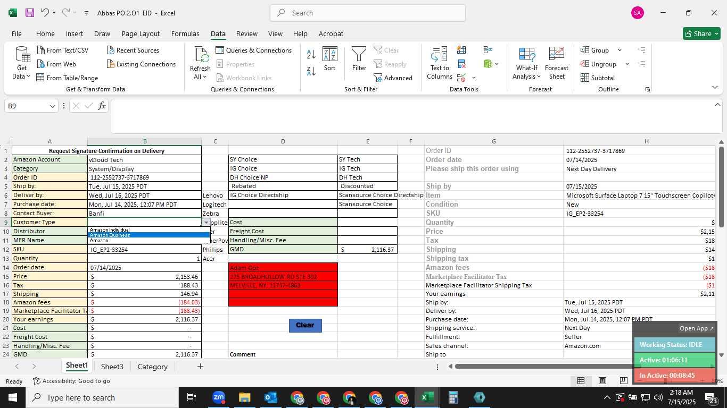Select Amazon Business from list
This screenshot has width=727, height=408.
click(x=148, y=235)
